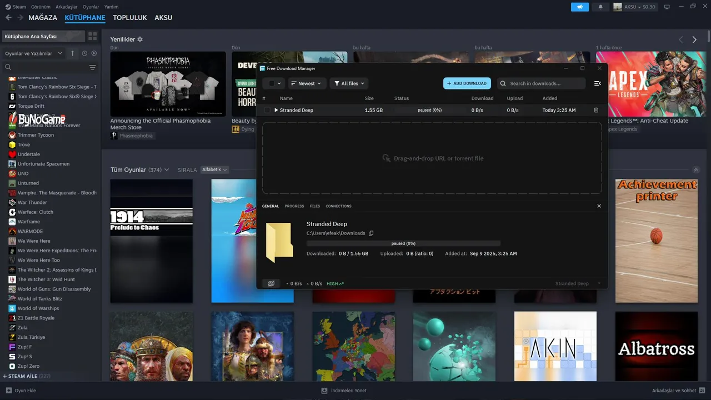Collapse all games section with up chevrons

(696, 169)
